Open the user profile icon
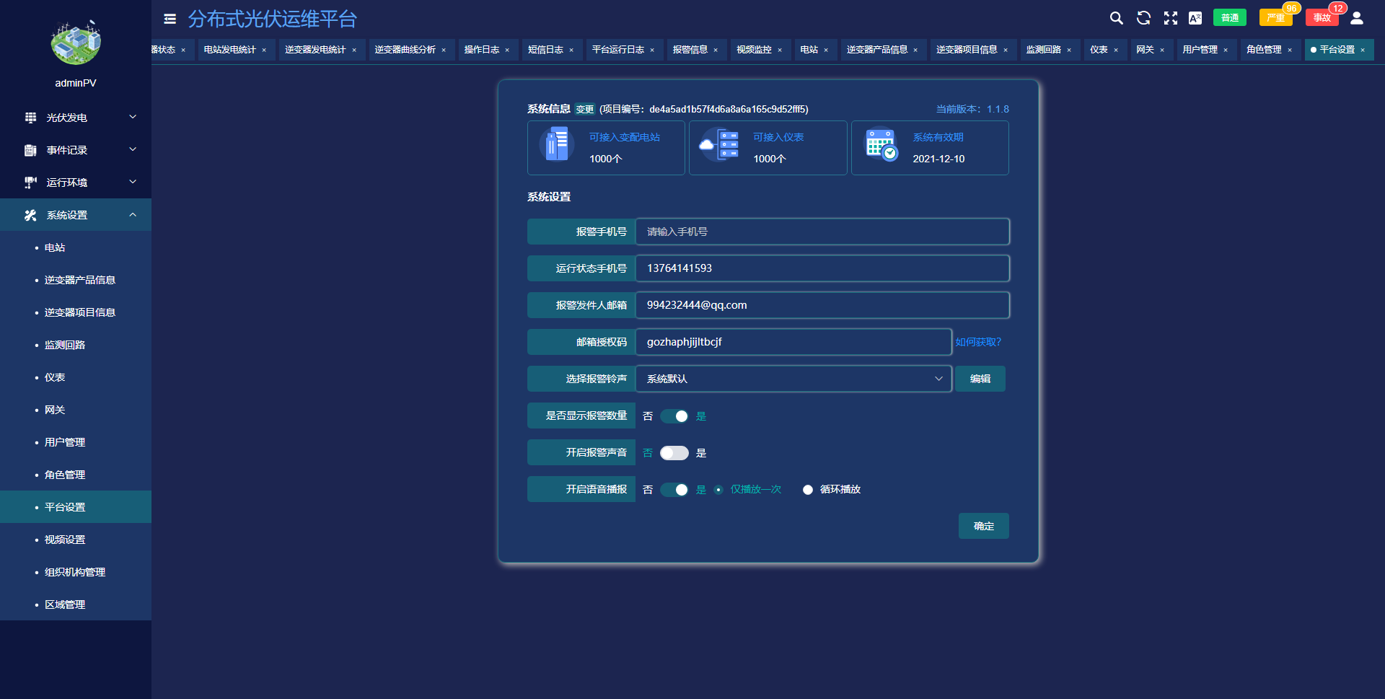Image resolution: width=1385 pixels, height=699 pixels. point(1357,18)
